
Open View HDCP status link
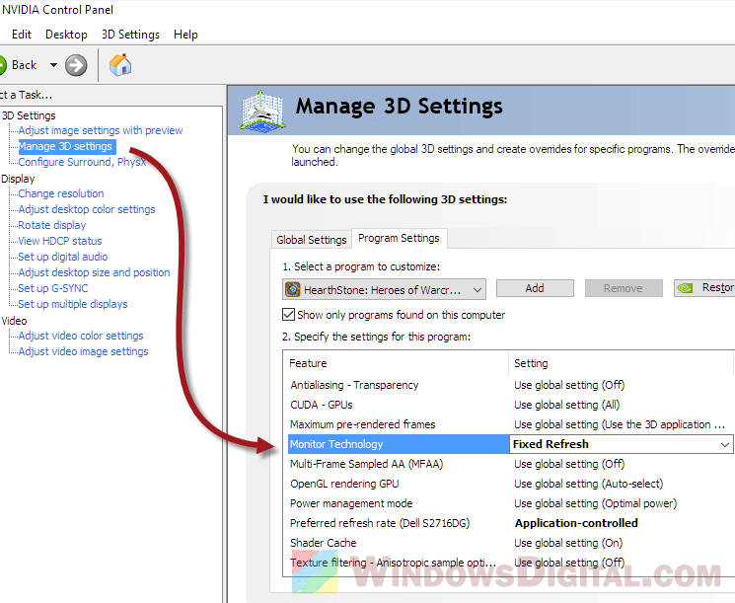coord(60,241)
